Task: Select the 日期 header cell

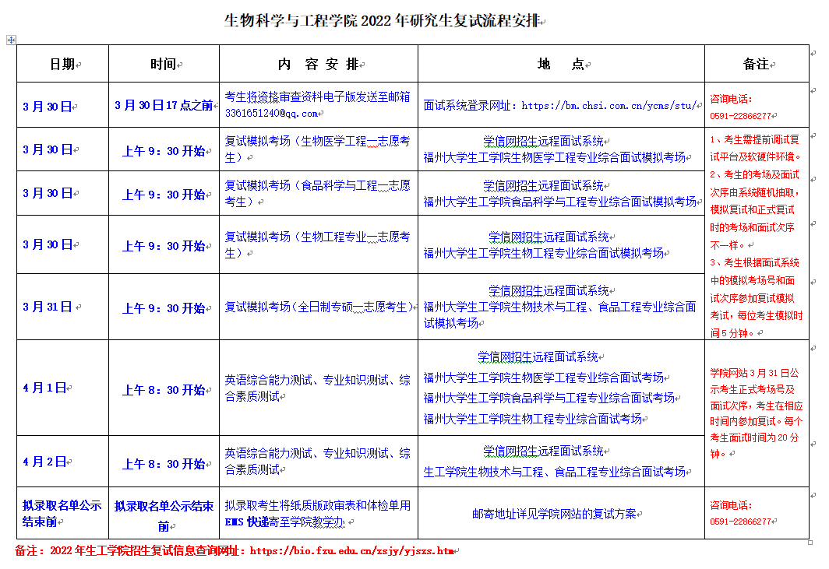Action: pos(62,64)
